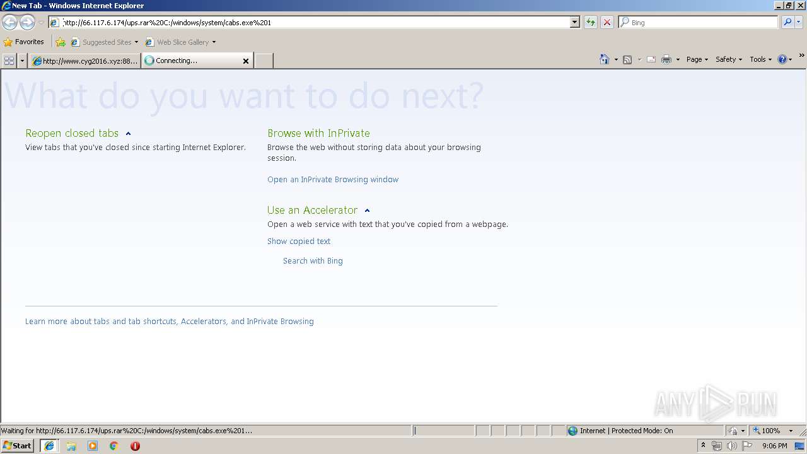This screenshot has width=807, height=454.
Task: Open the Favorites star button
Action: coord(24,42)
